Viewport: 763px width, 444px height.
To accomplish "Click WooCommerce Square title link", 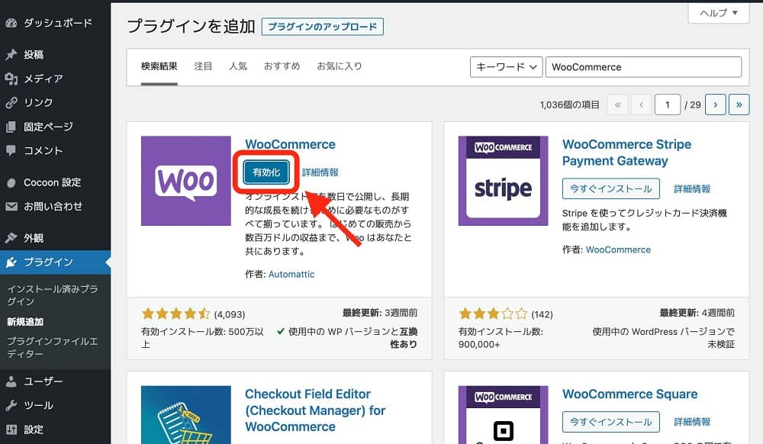I will (629, 394).
